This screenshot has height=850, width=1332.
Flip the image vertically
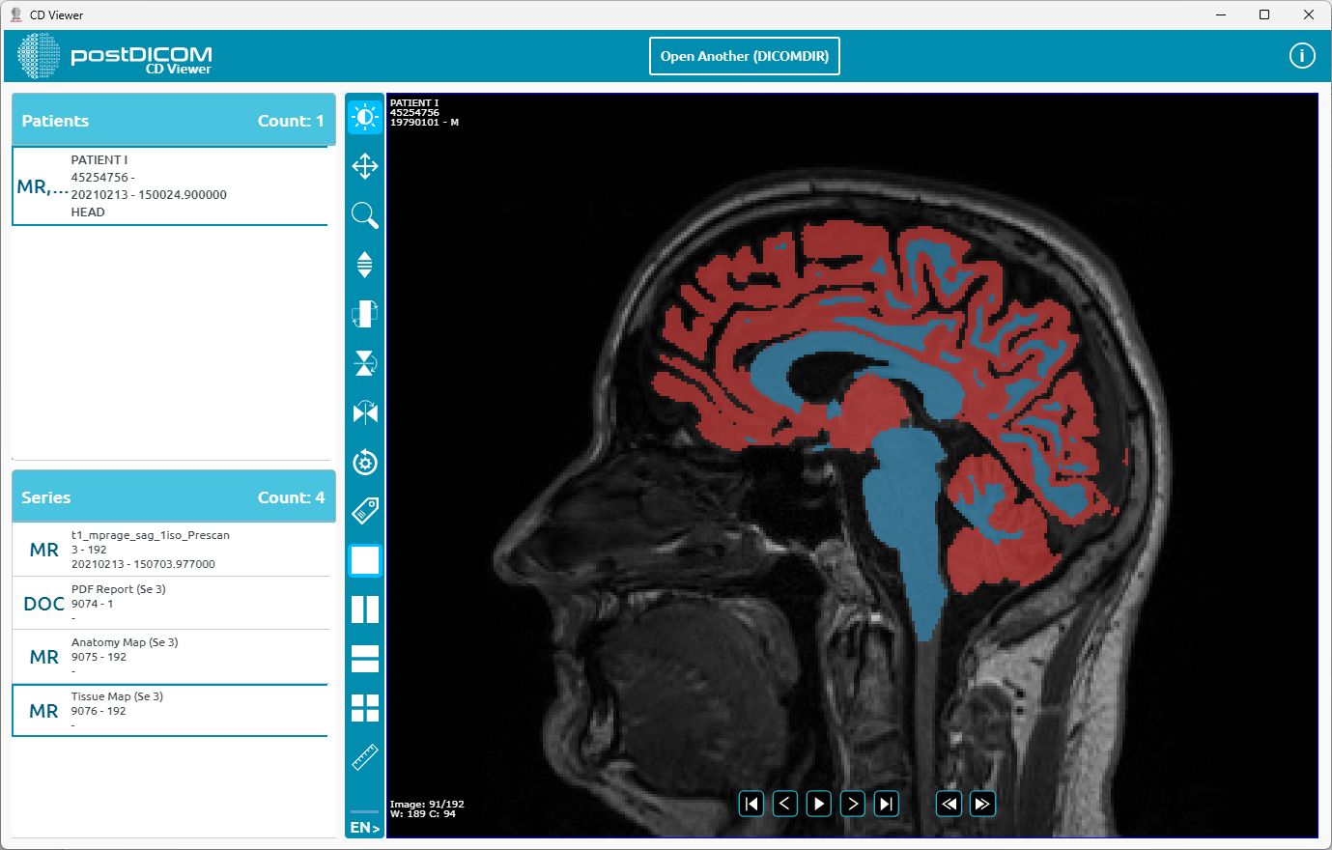coord(364,364)
